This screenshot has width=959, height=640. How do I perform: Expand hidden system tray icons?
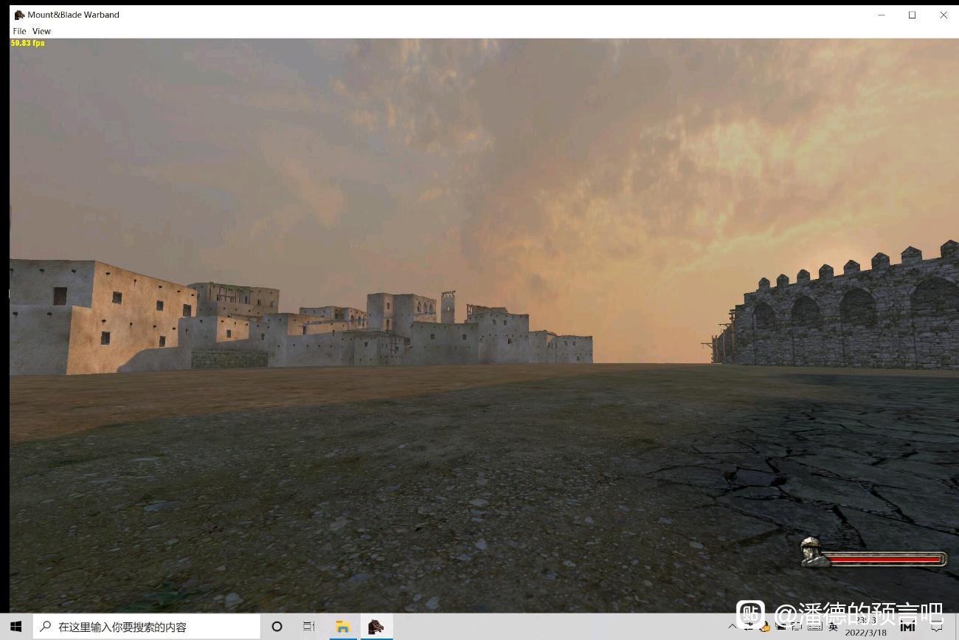coord(733,627)
